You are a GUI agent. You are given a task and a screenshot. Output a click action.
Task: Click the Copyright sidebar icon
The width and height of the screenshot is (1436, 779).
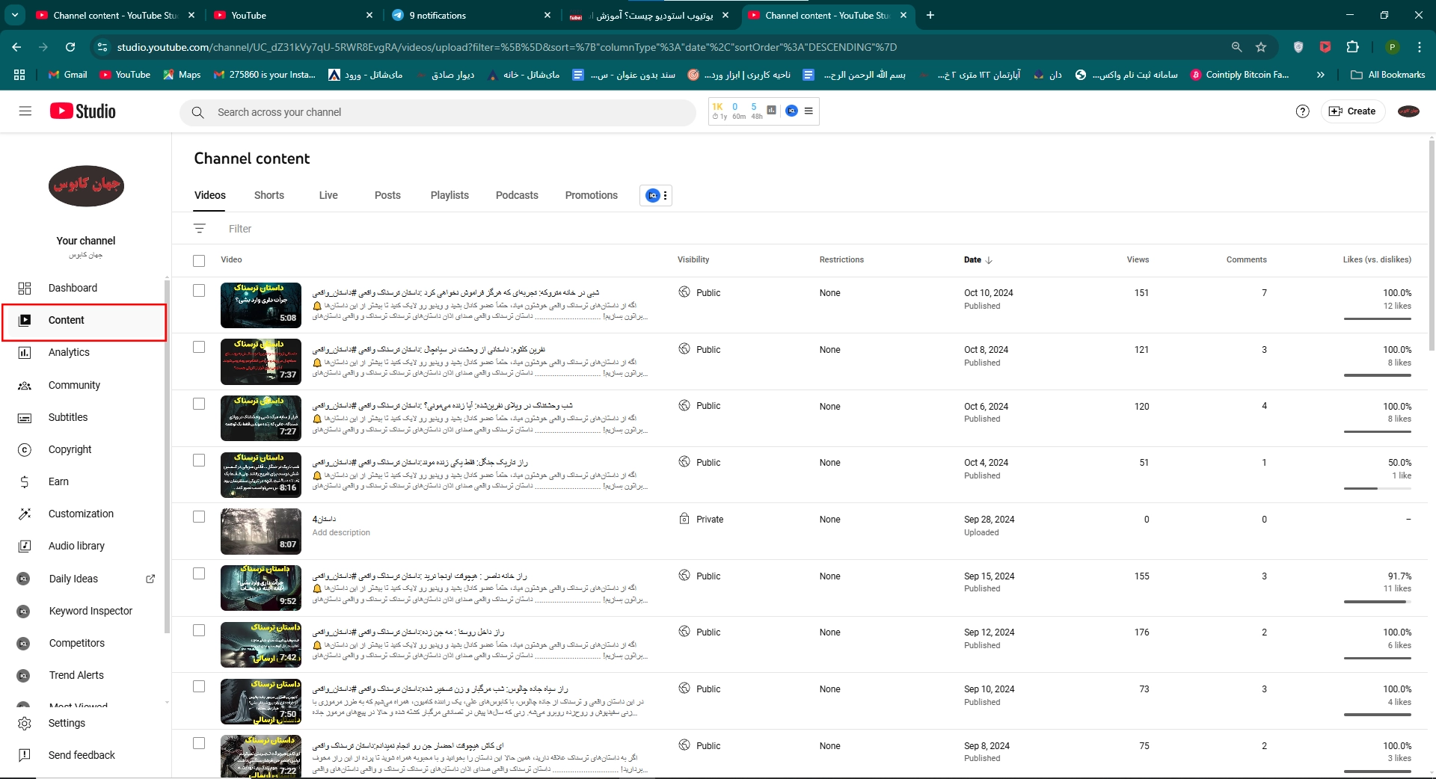[25, 450]
